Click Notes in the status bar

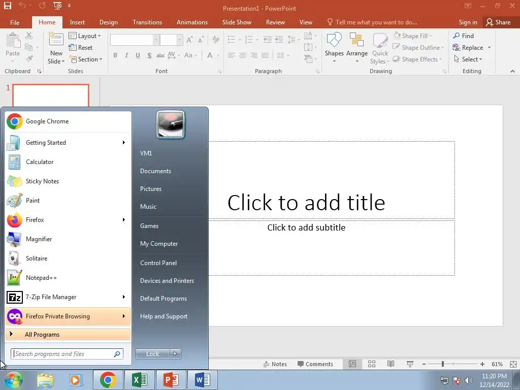[275, 364]
